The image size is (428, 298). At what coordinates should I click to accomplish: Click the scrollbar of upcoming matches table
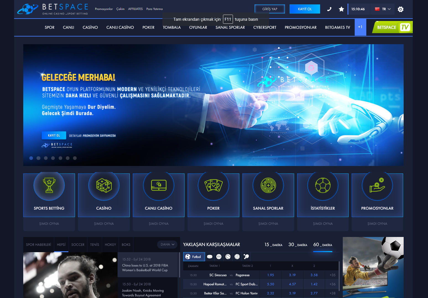[x=339, y=276]
